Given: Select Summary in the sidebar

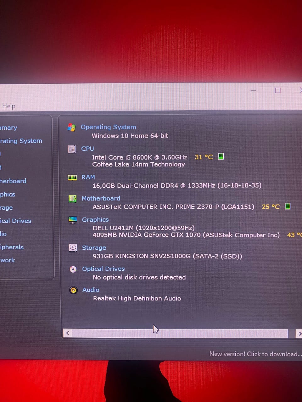Looking at the screenshot, I should pyautogui.click(x=8, y=128).
